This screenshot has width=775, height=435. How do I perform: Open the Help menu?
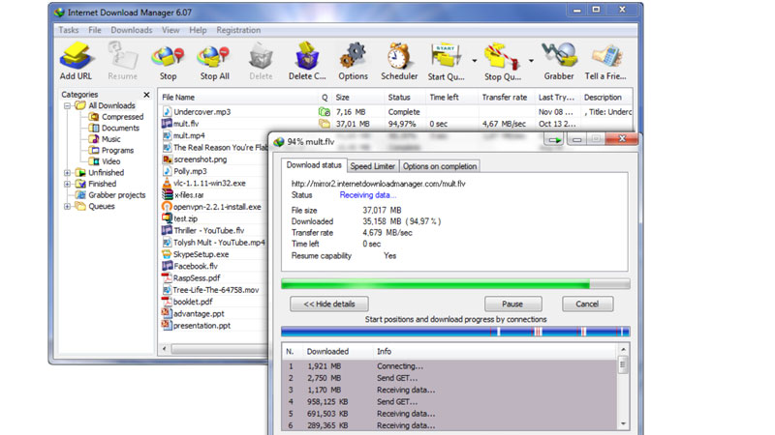[x=198, y=30]
